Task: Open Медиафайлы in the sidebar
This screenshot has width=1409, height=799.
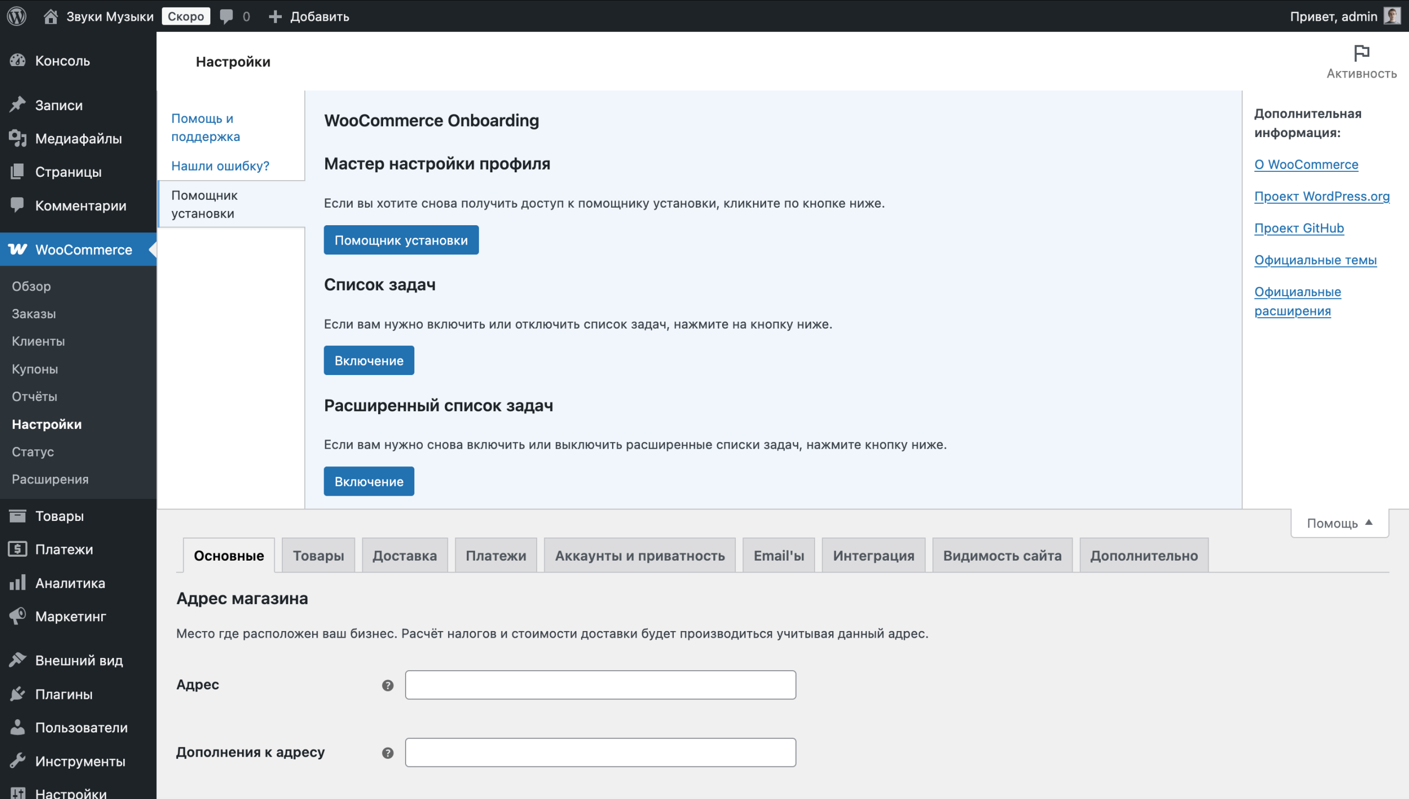Action: 78,138
